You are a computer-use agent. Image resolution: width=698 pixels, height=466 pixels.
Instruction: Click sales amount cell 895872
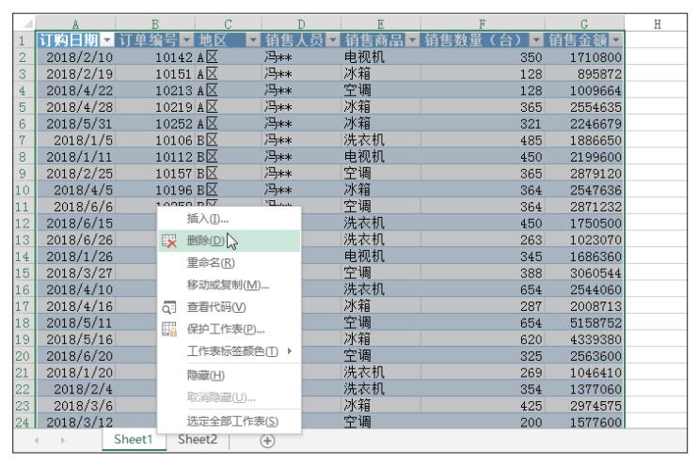pyautogui.click(x=584, y=74)
